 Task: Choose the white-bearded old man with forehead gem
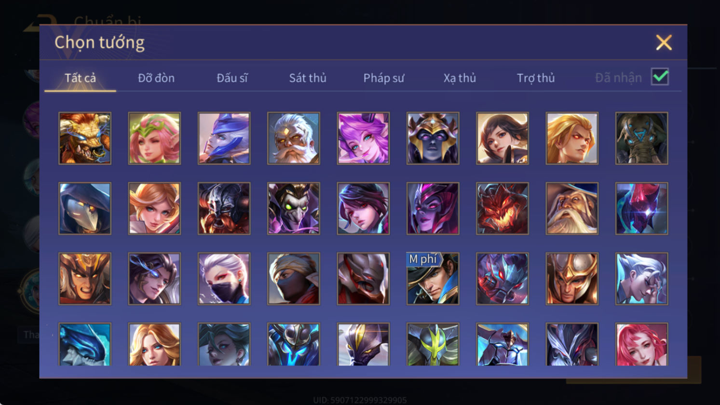click(294, 138)
